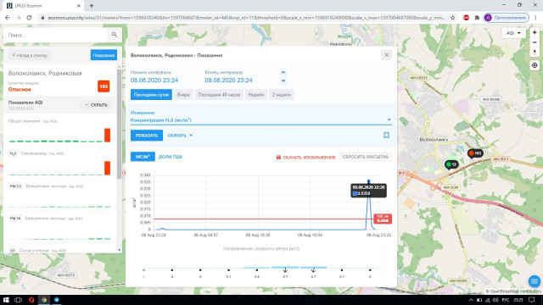Open Opera from the taskbar
543x305 pixels.
(x=31, y=300)
